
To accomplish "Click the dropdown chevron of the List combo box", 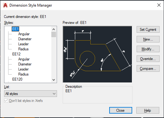I will (54, 94).
